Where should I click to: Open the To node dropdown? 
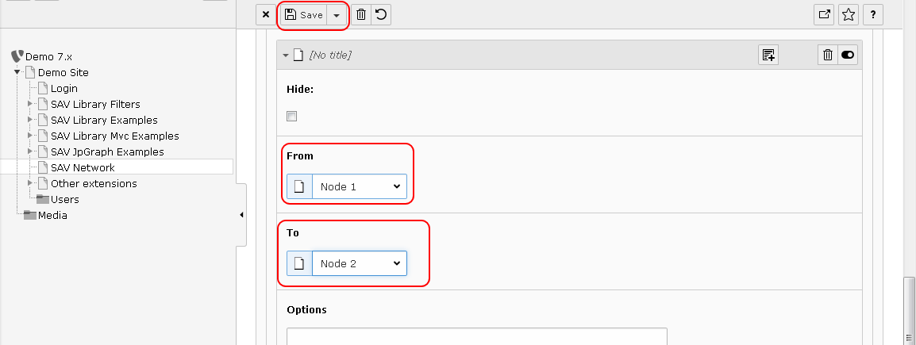(x=359, y=263)
